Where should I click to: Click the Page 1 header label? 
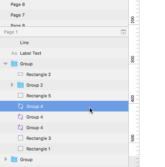pos(11,32)
